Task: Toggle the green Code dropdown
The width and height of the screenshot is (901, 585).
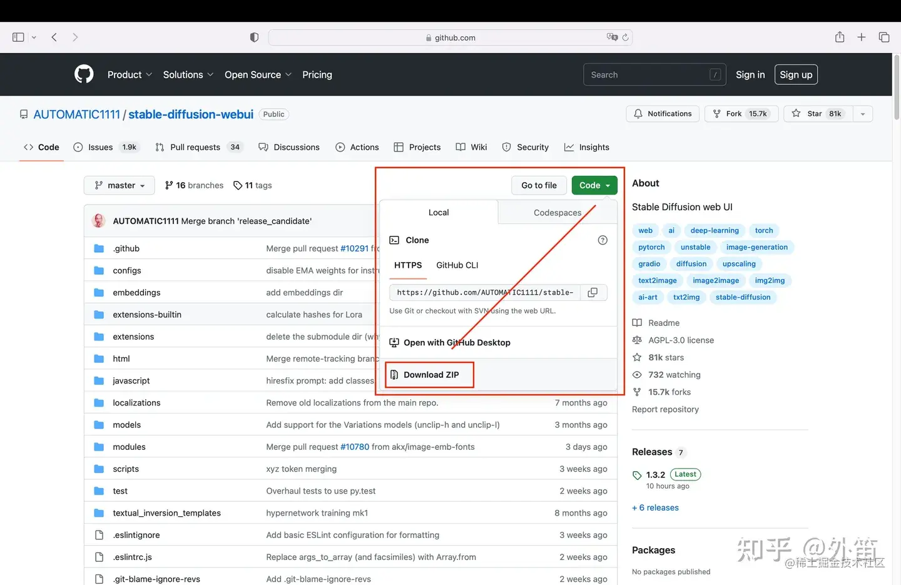Action: [x=594, y=185]
